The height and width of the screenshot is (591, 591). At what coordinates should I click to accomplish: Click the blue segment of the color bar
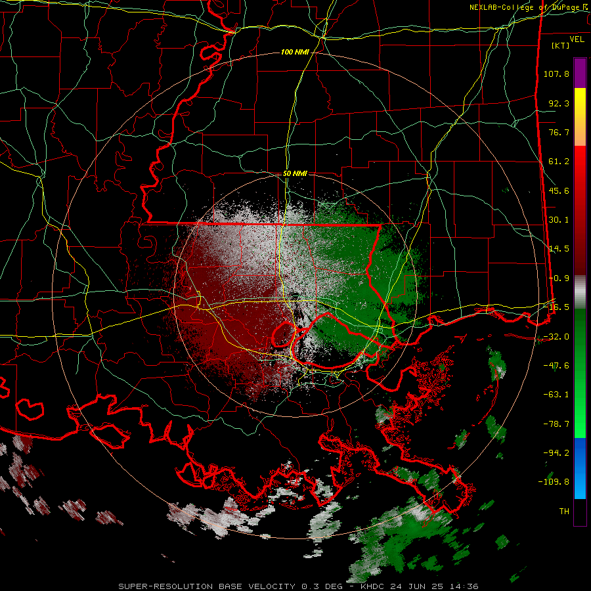[x=580, y=468]
